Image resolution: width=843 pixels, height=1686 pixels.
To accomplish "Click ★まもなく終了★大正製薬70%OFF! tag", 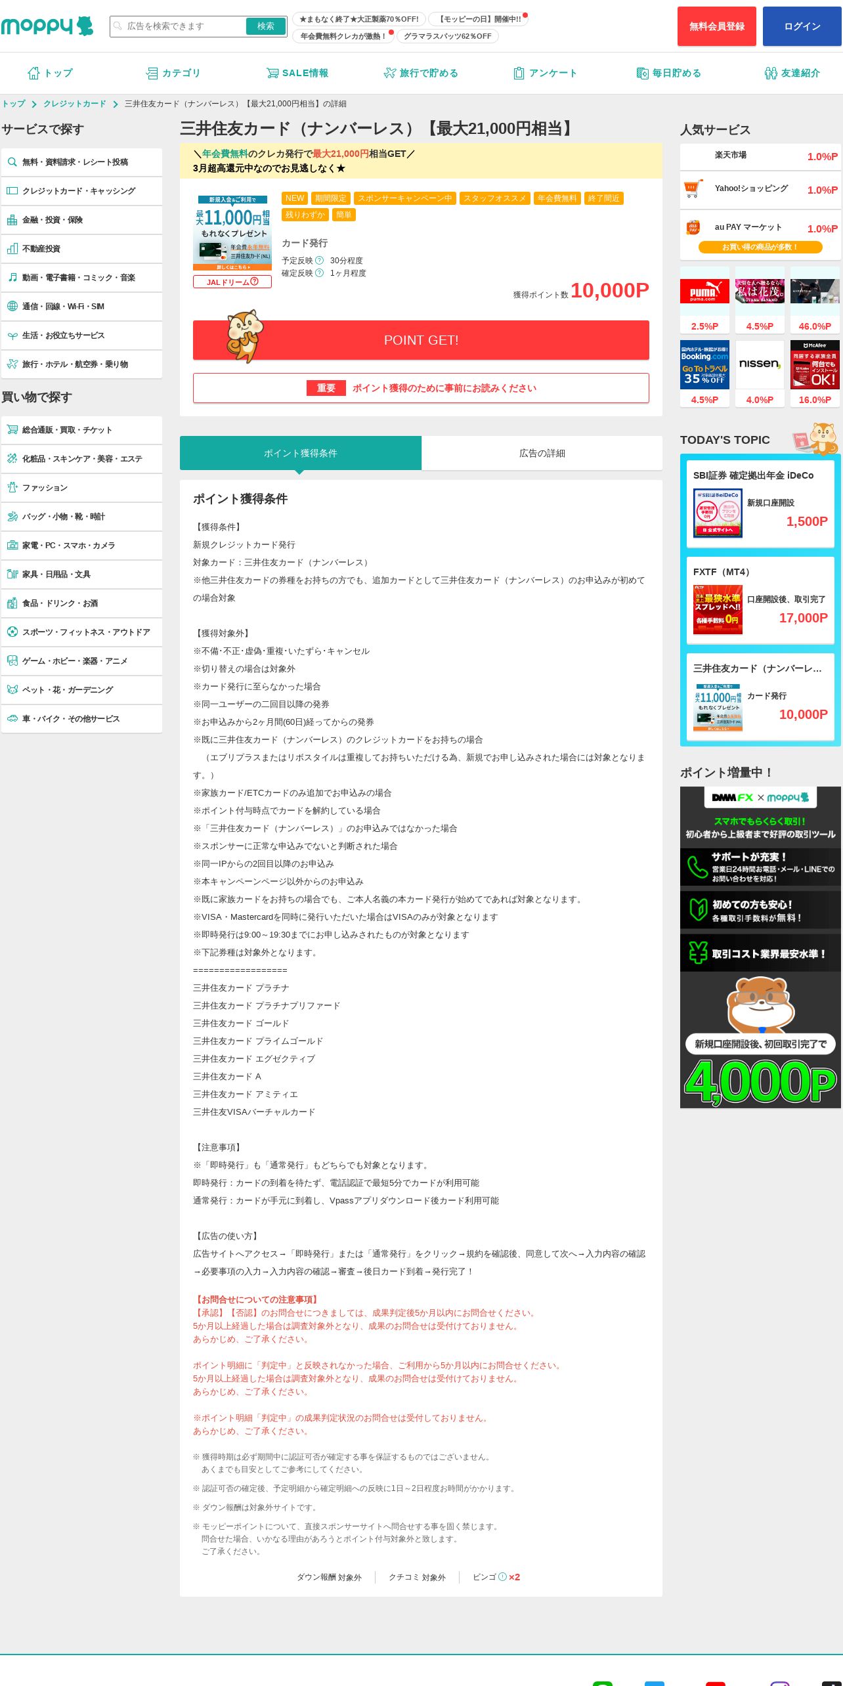I will coord(359,19).
